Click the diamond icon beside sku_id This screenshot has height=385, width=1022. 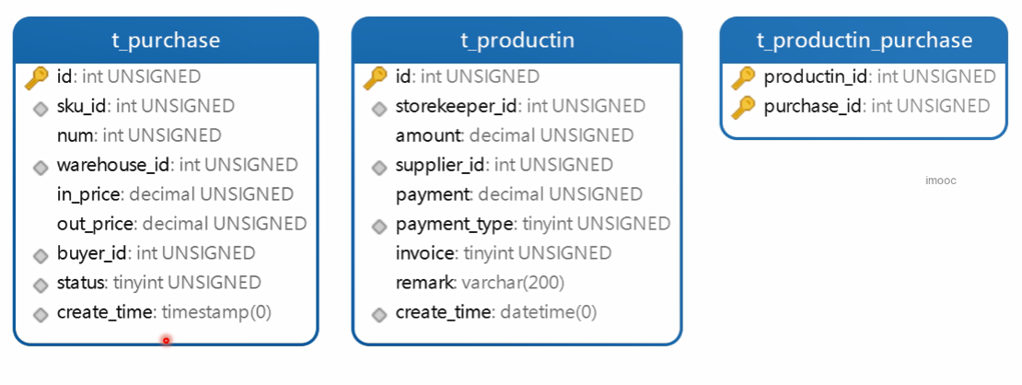click(40, 108)
